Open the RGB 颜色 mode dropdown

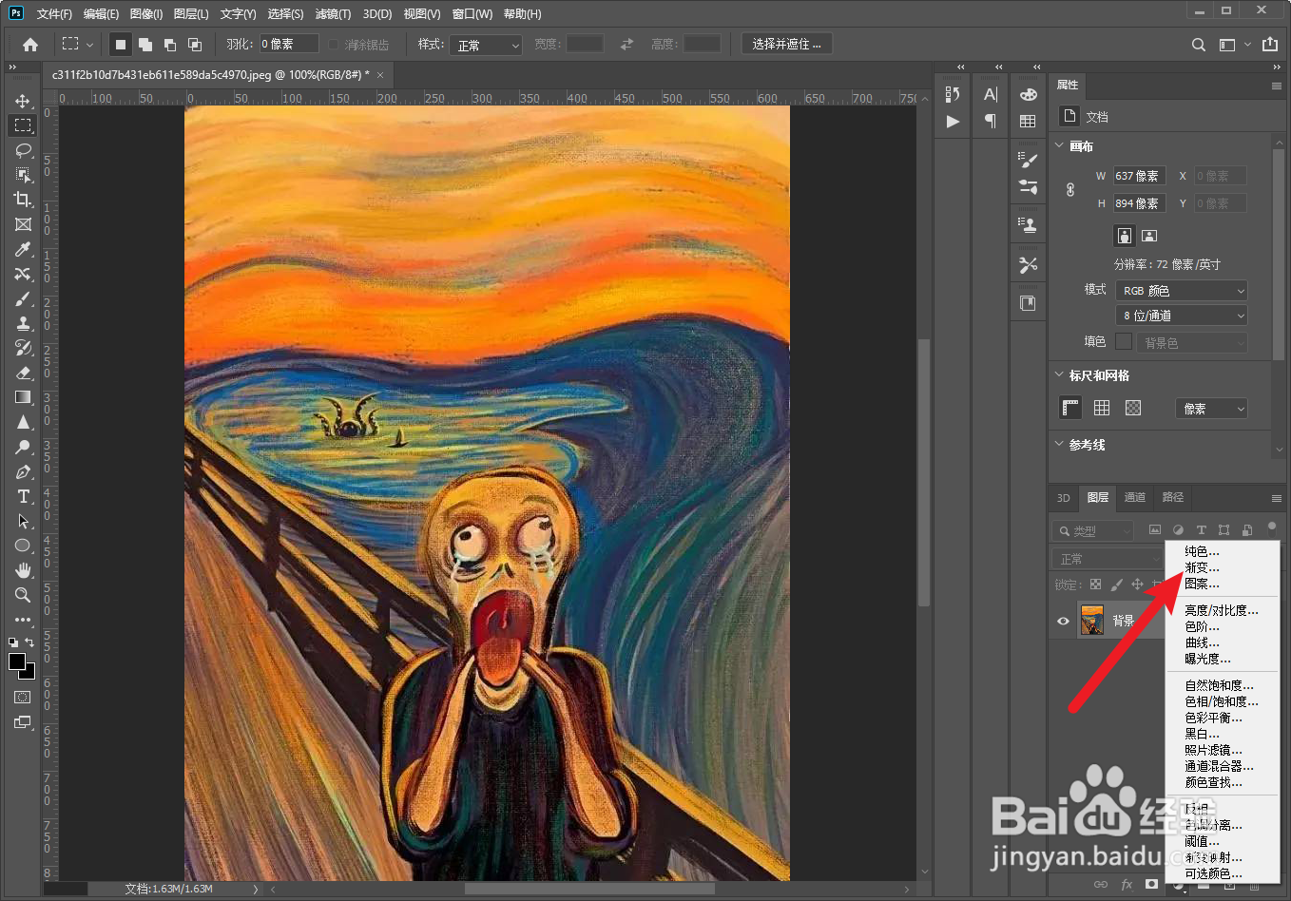point(1181,291)
